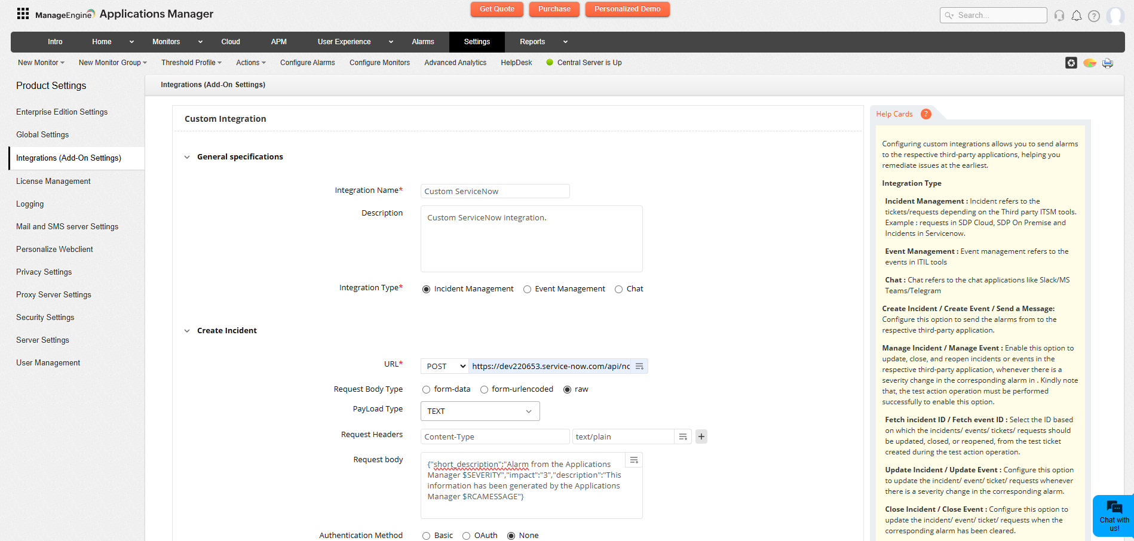This screenshot has height=541, width=1134.
Task: Open insert-variable icon beside text/plain header value
Action: (x=683, y=437)
